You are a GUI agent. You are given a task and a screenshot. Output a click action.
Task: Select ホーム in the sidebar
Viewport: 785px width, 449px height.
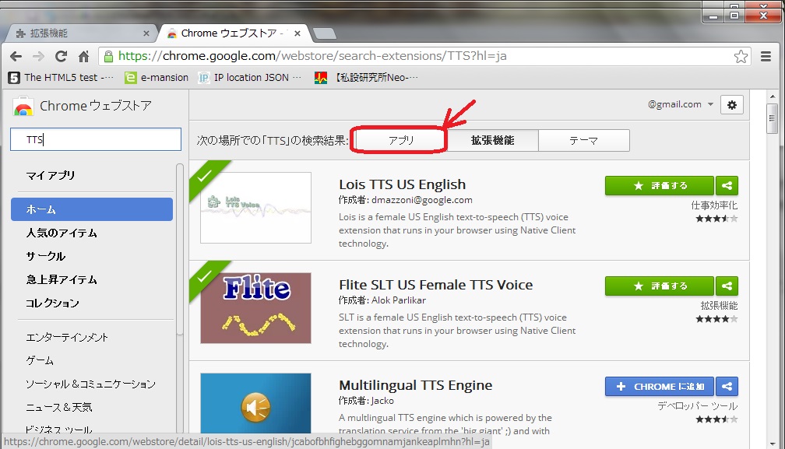(x=92, y=209)
